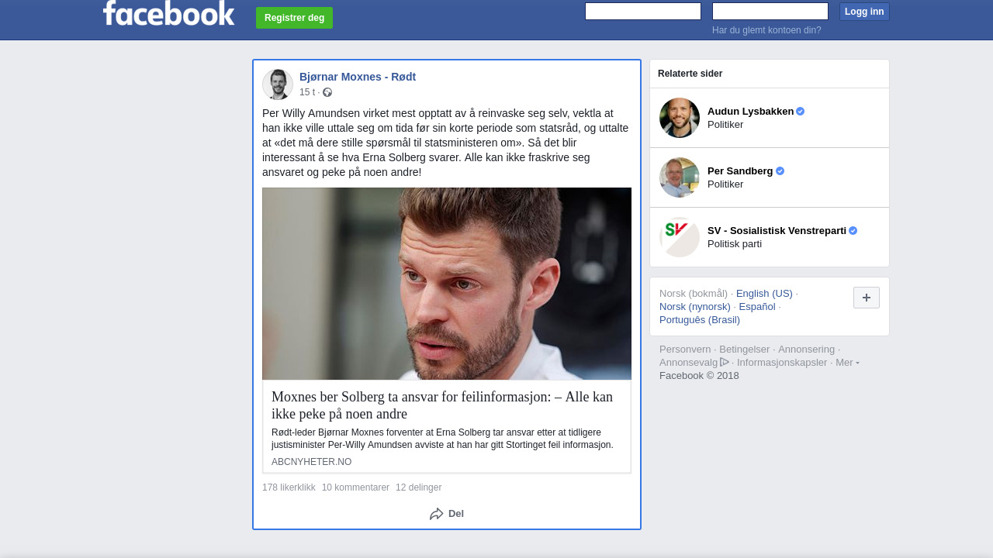The image size is (993, 558).
Task: Open Audun Lysbakken's avatar
Action: pos(680,118)
